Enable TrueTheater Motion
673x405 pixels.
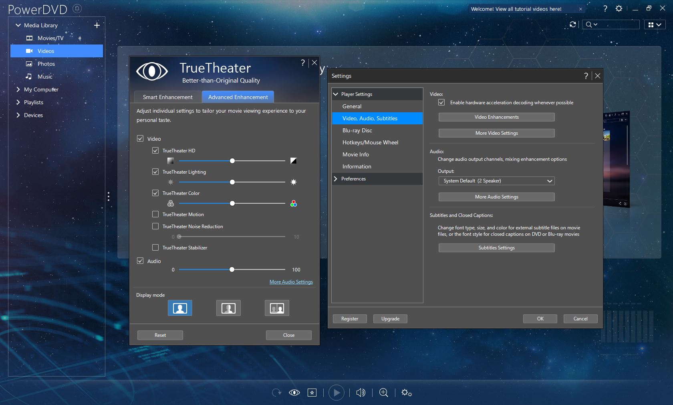(x=155, y=215)
